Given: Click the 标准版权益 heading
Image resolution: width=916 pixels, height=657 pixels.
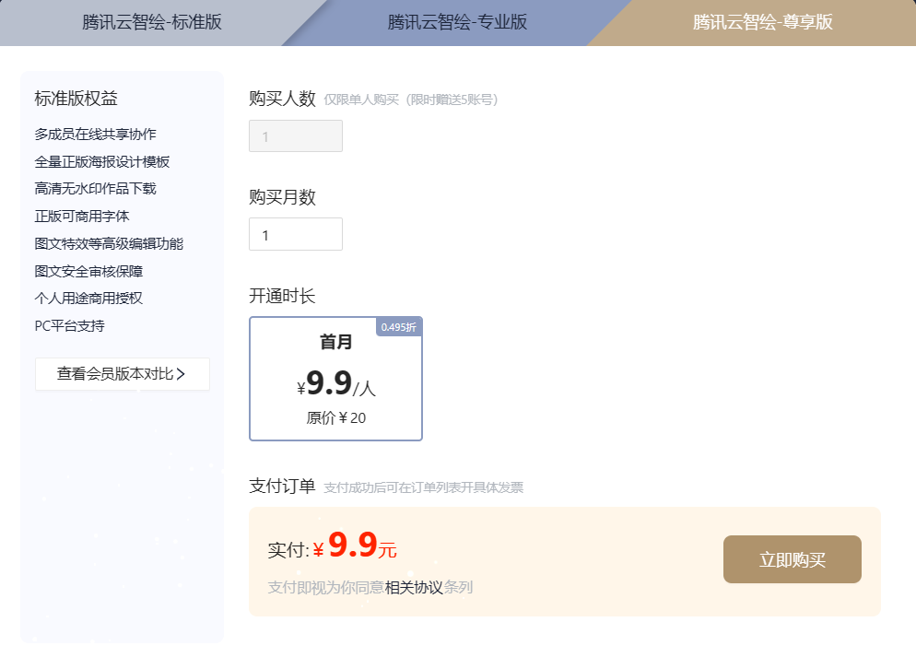Looking at the screenshot, I should 76,98.
